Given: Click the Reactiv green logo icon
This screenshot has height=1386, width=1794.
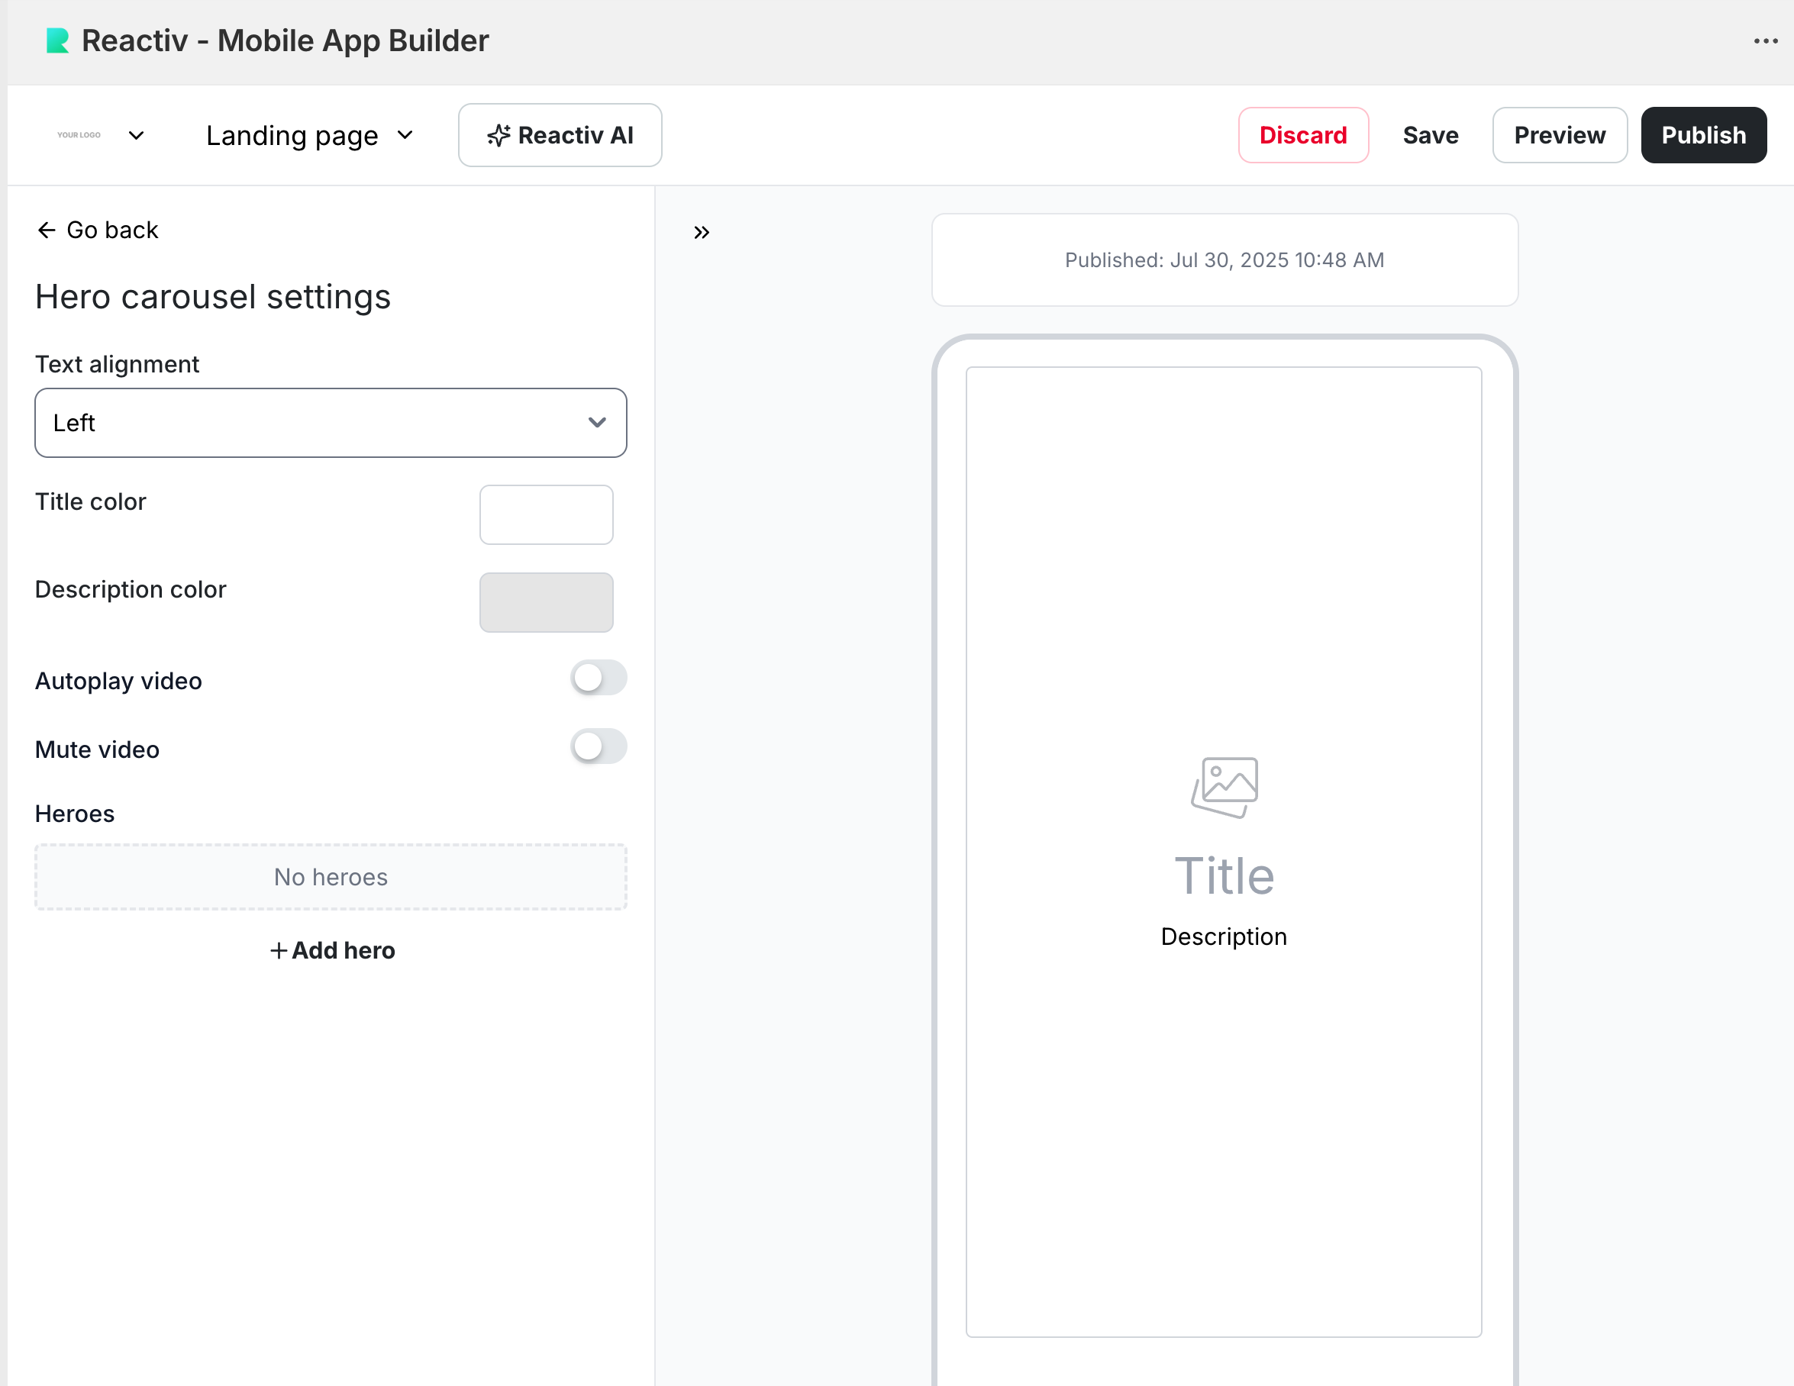Looking at the screenshot, I should pos(56,41).
